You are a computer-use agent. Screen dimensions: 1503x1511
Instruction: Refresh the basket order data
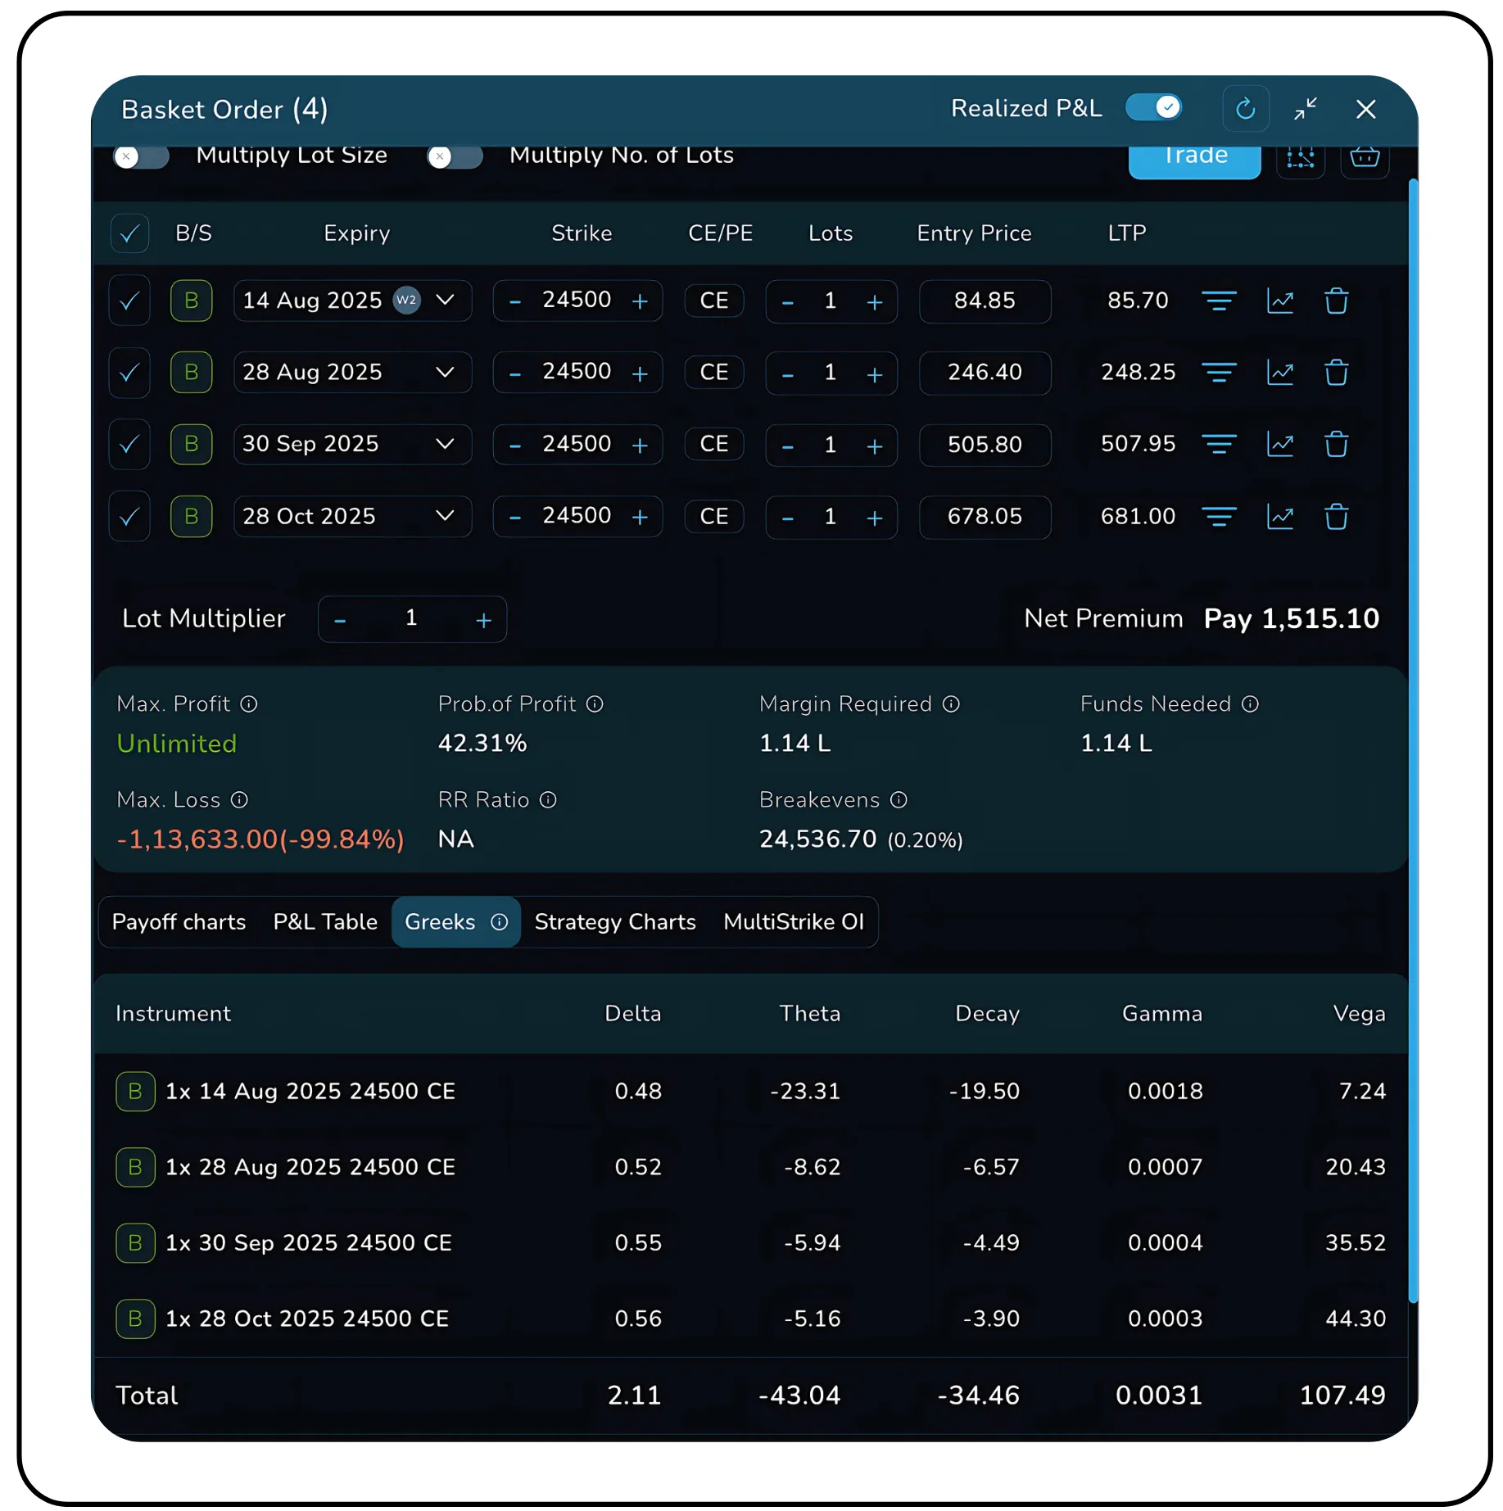tap(1245, 109)
